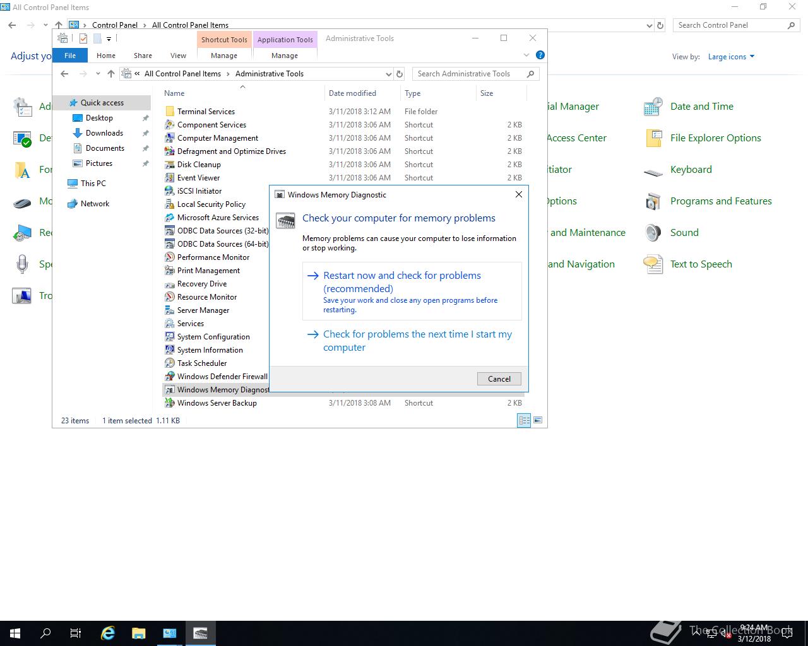Refresh the Administrative Tools address bar
The height and width of the screenshot is (646, 808).
[x=399, y=74]
